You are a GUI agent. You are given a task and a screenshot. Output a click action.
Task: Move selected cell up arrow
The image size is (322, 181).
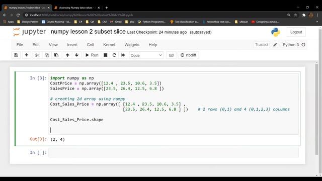click(67, 55)
